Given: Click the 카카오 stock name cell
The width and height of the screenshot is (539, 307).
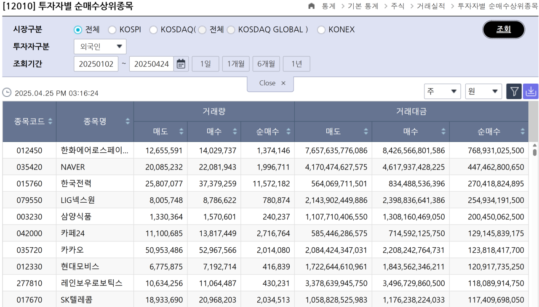Looking at the screenshot, I should [95, 250].
